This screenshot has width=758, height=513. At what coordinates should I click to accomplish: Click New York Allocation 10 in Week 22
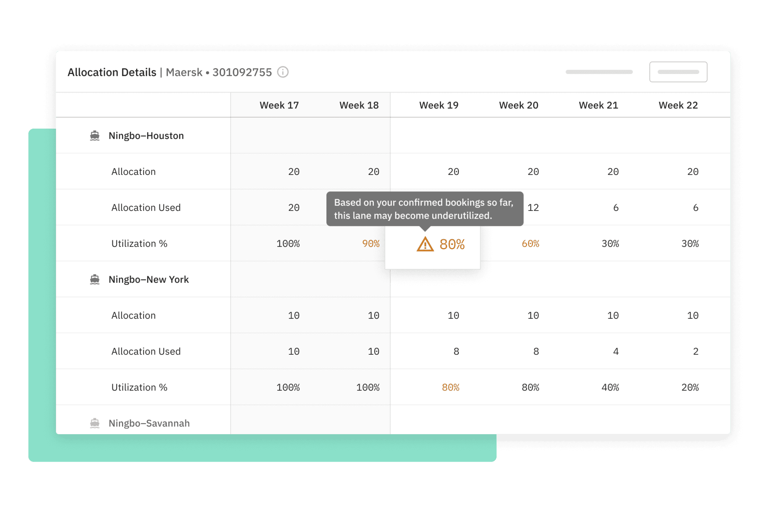point(693,315)
